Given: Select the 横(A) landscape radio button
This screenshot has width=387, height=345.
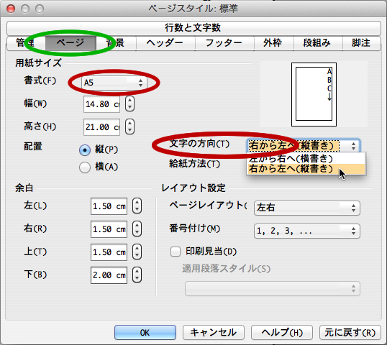Looking at the screenshot, I should click(x=85, y=167).
